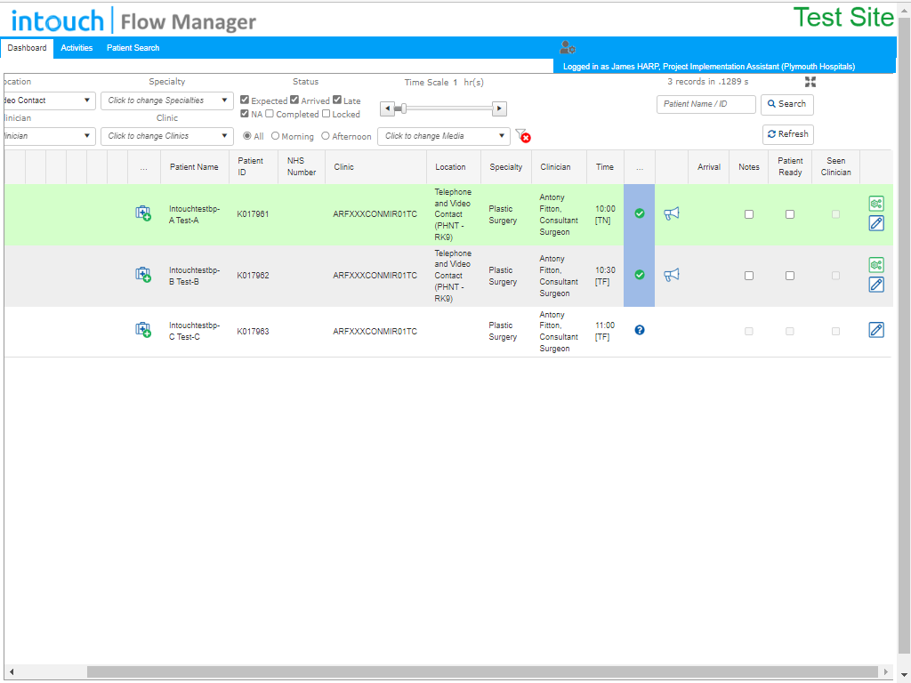Open medical kit icon for Intouchtestbp-A Test-A
The width and height of the screenshot is (911, 683).
point(143,213)
